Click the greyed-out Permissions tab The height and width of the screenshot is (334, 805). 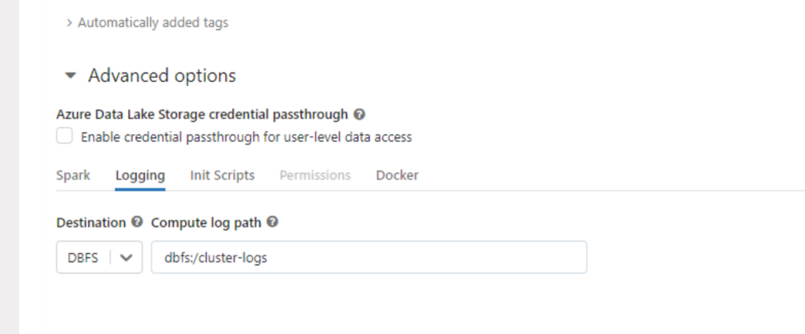click(315, 175)
